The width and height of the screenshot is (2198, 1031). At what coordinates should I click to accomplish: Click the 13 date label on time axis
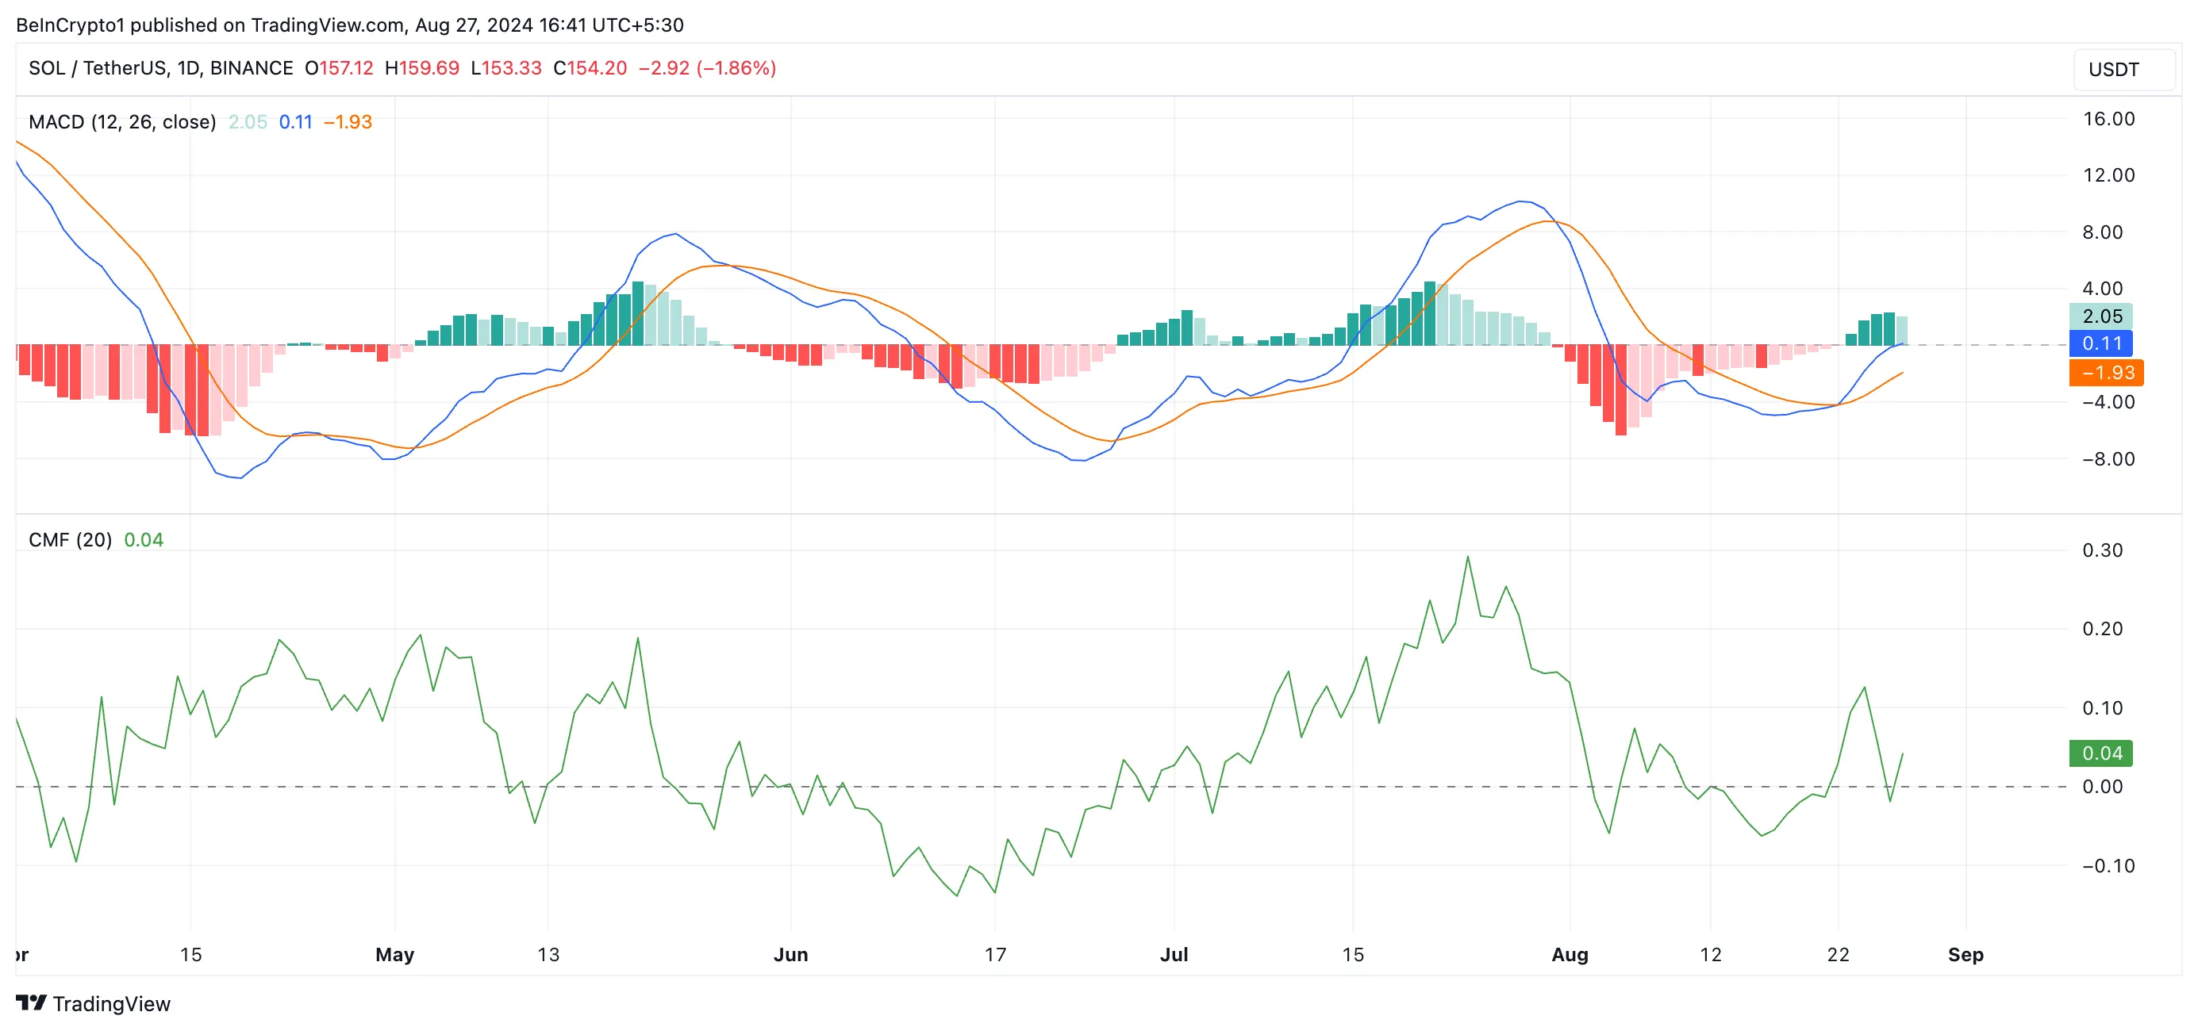pyautogui.click(x=548, y=954)
